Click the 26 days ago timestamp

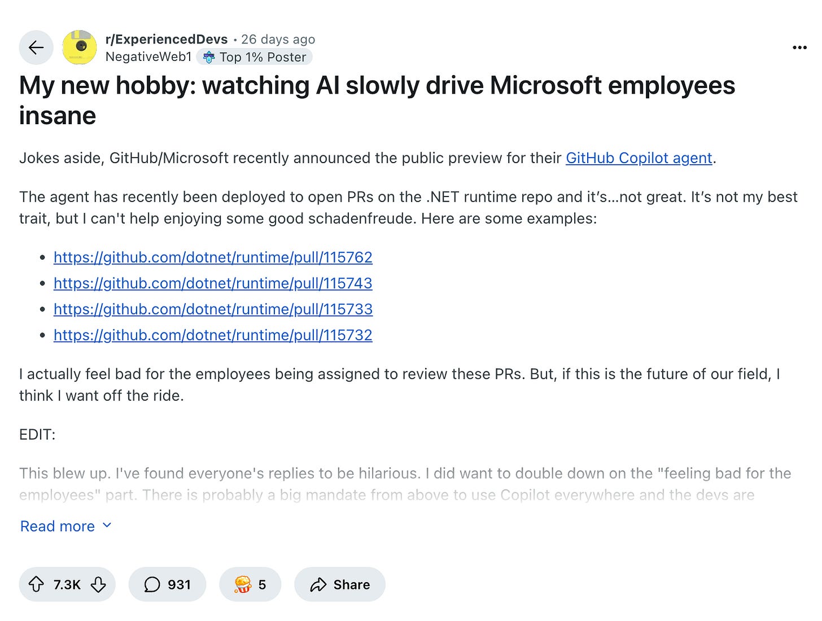click(278, 39)
